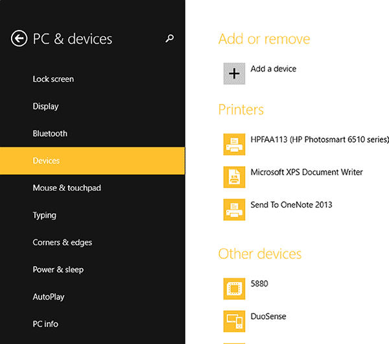This screenshot has height=344, width=389.
Task: Click the 5880 device chip icon
Action: [x=235, y=288]
